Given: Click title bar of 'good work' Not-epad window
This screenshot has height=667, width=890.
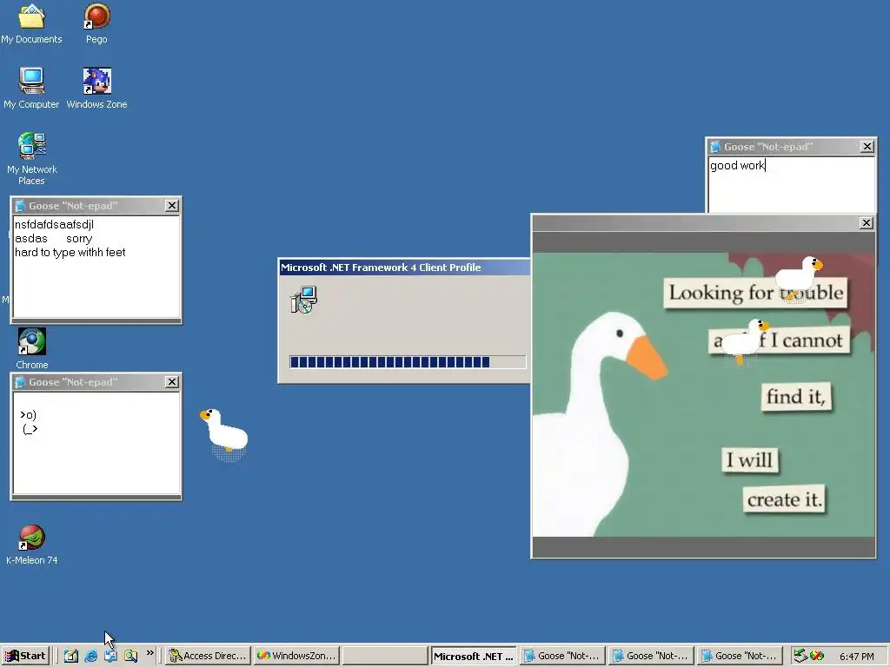Looking at the screenshot, I should tap(791, 146).
